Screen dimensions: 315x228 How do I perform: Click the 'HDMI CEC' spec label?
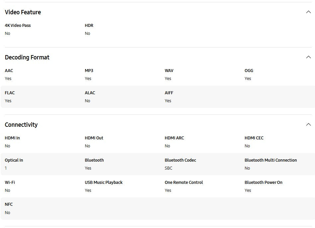[x=254, y=138]
